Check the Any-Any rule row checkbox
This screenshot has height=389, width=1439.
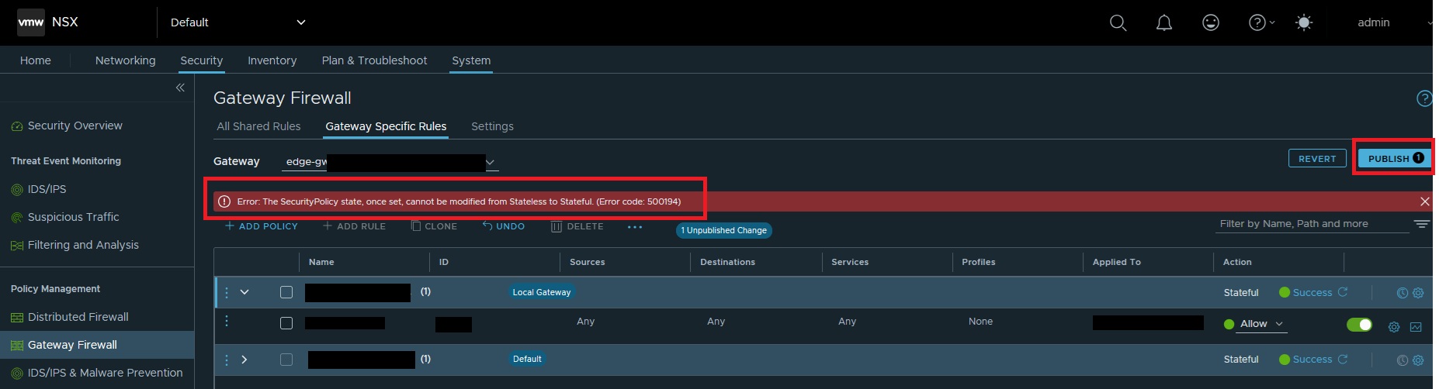point(286,323)
